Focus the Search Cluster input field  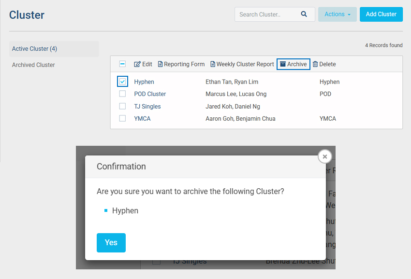[x=267, y=14]
